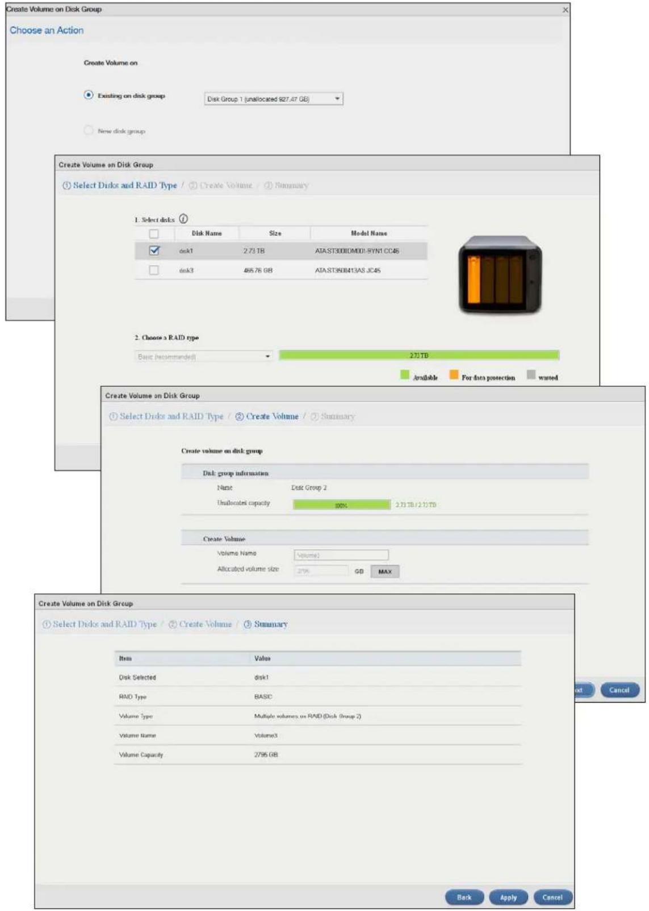Click the active Create Volume step in third window
649x911 pixels.
coord(267,416)
